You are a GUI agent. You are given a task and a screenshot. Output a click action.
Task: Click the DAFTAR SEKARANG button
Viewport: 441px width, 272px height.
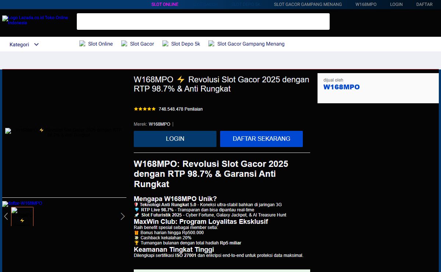[261, 139]
